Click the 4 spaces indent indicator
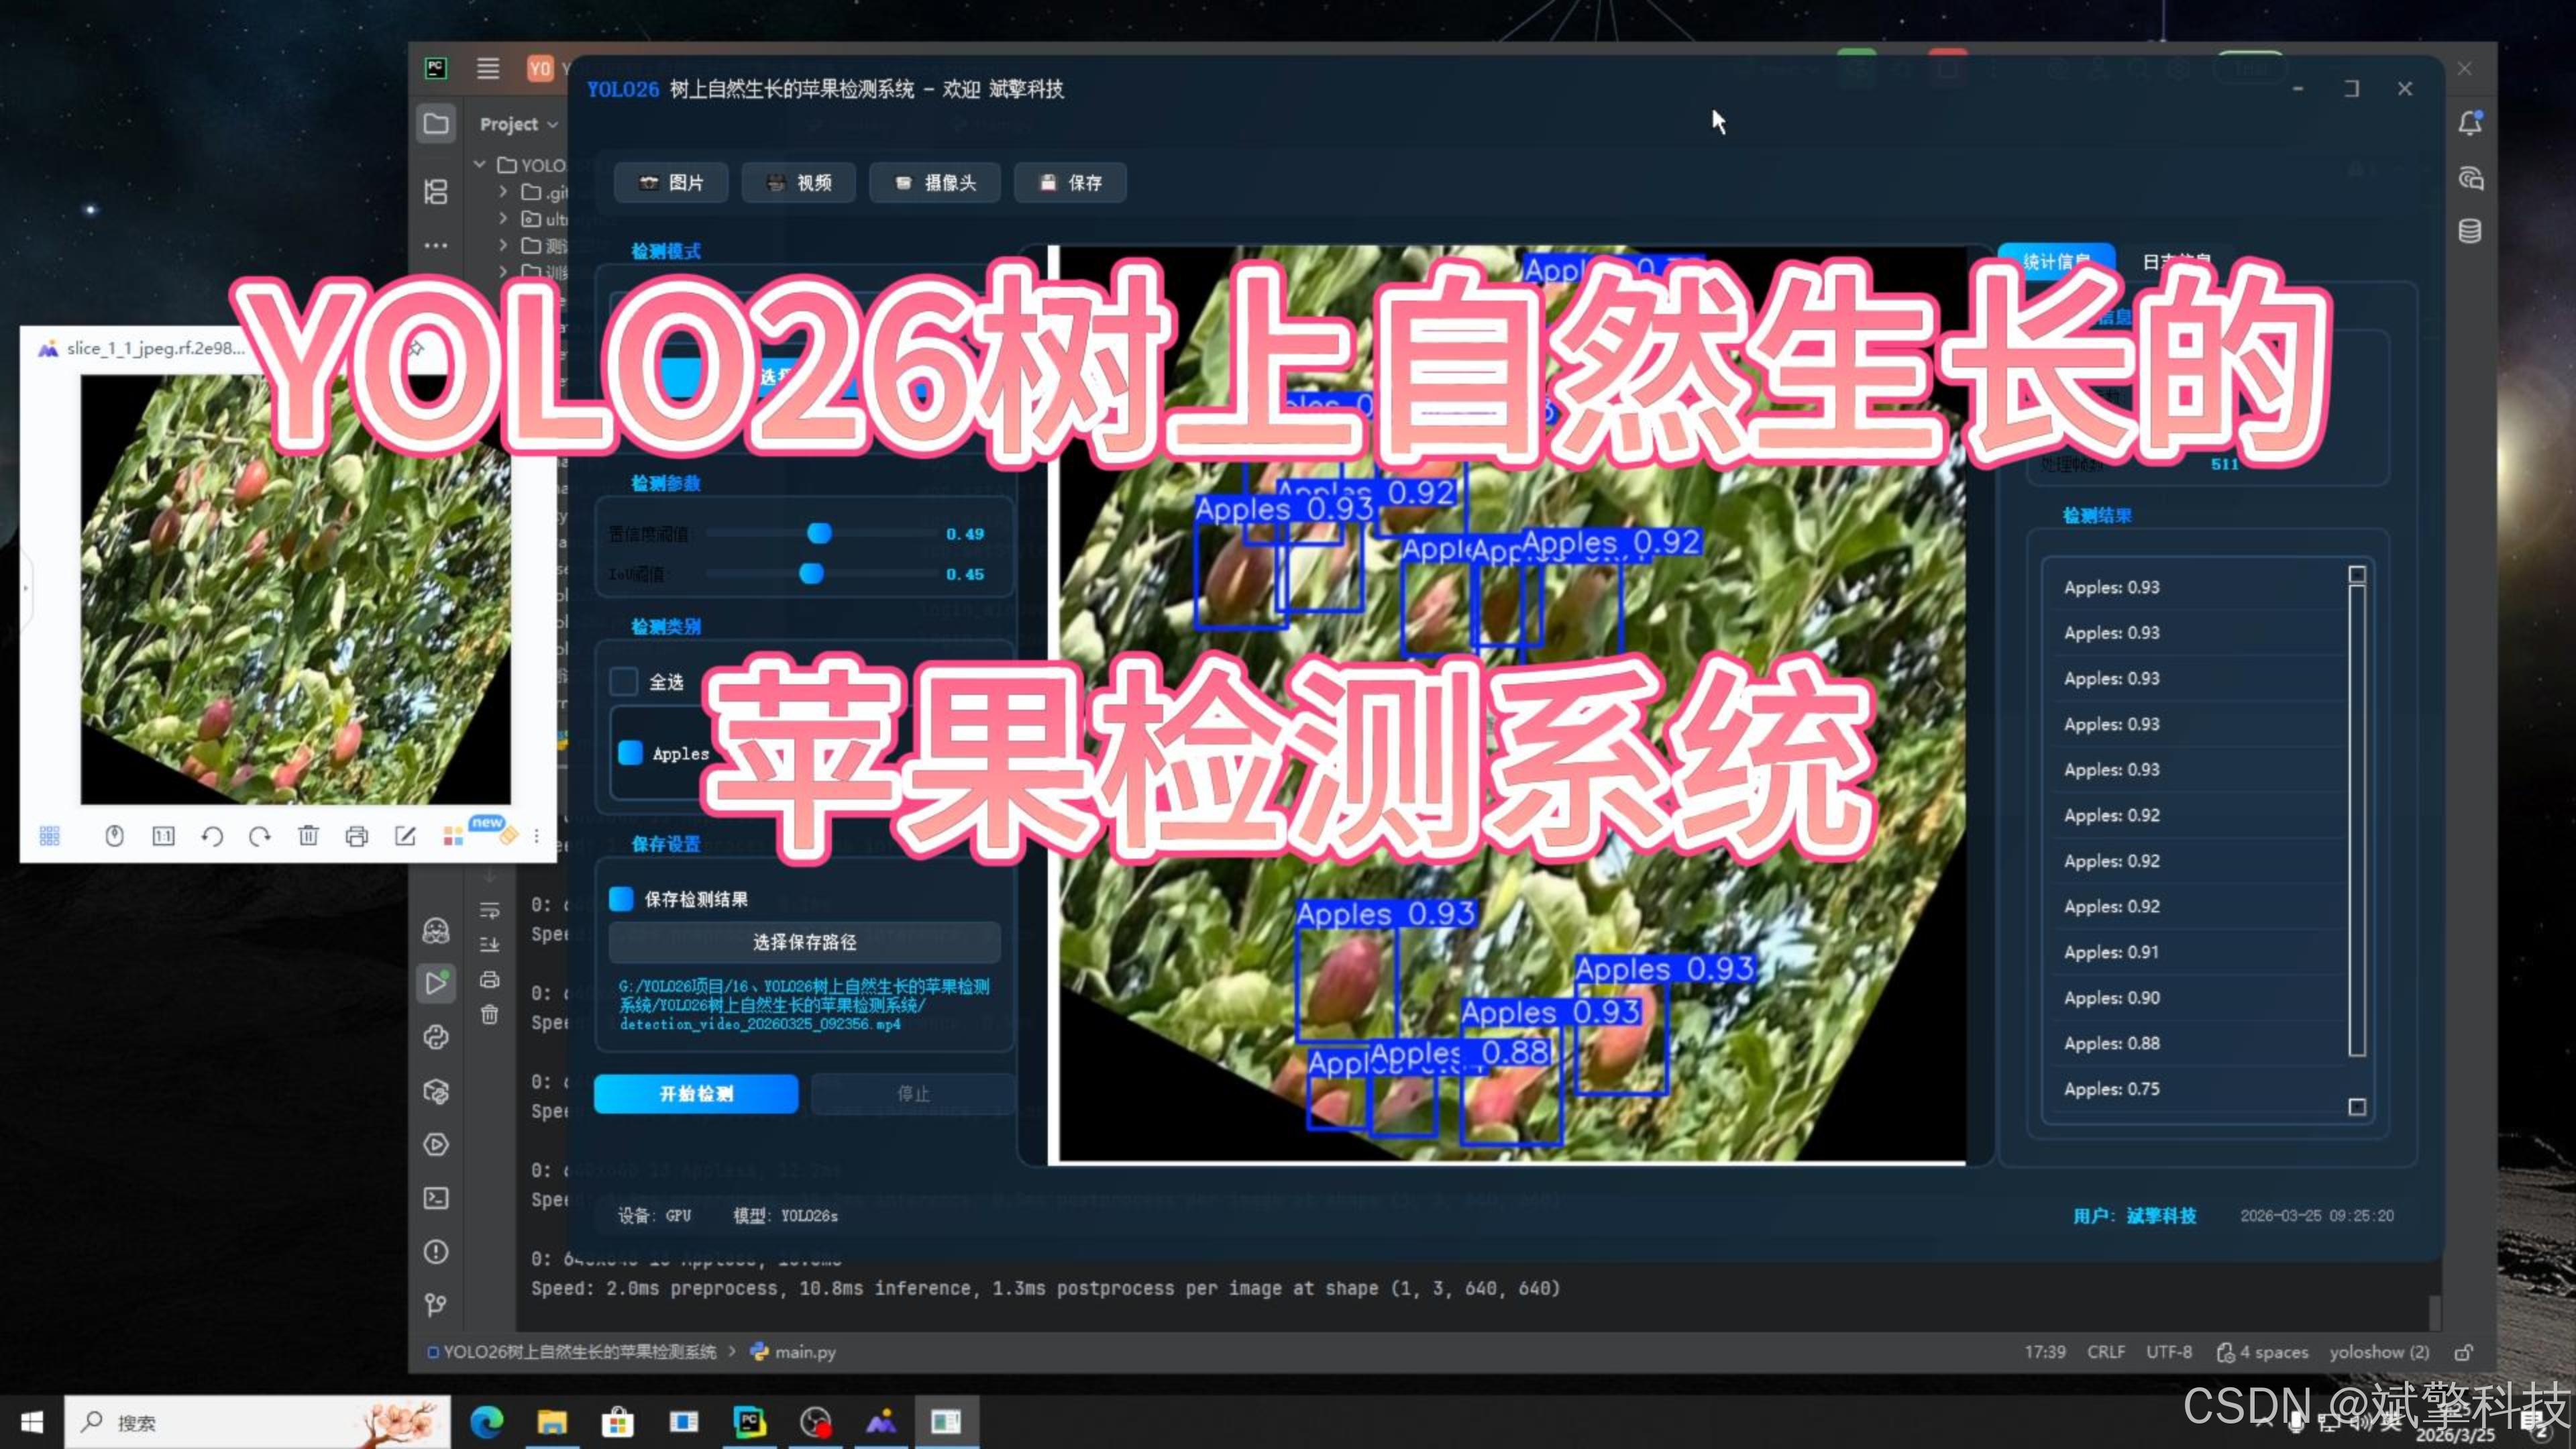Image resolution: width=2576 pixels, height=1449 pixels. (x=2263, y=1352)
